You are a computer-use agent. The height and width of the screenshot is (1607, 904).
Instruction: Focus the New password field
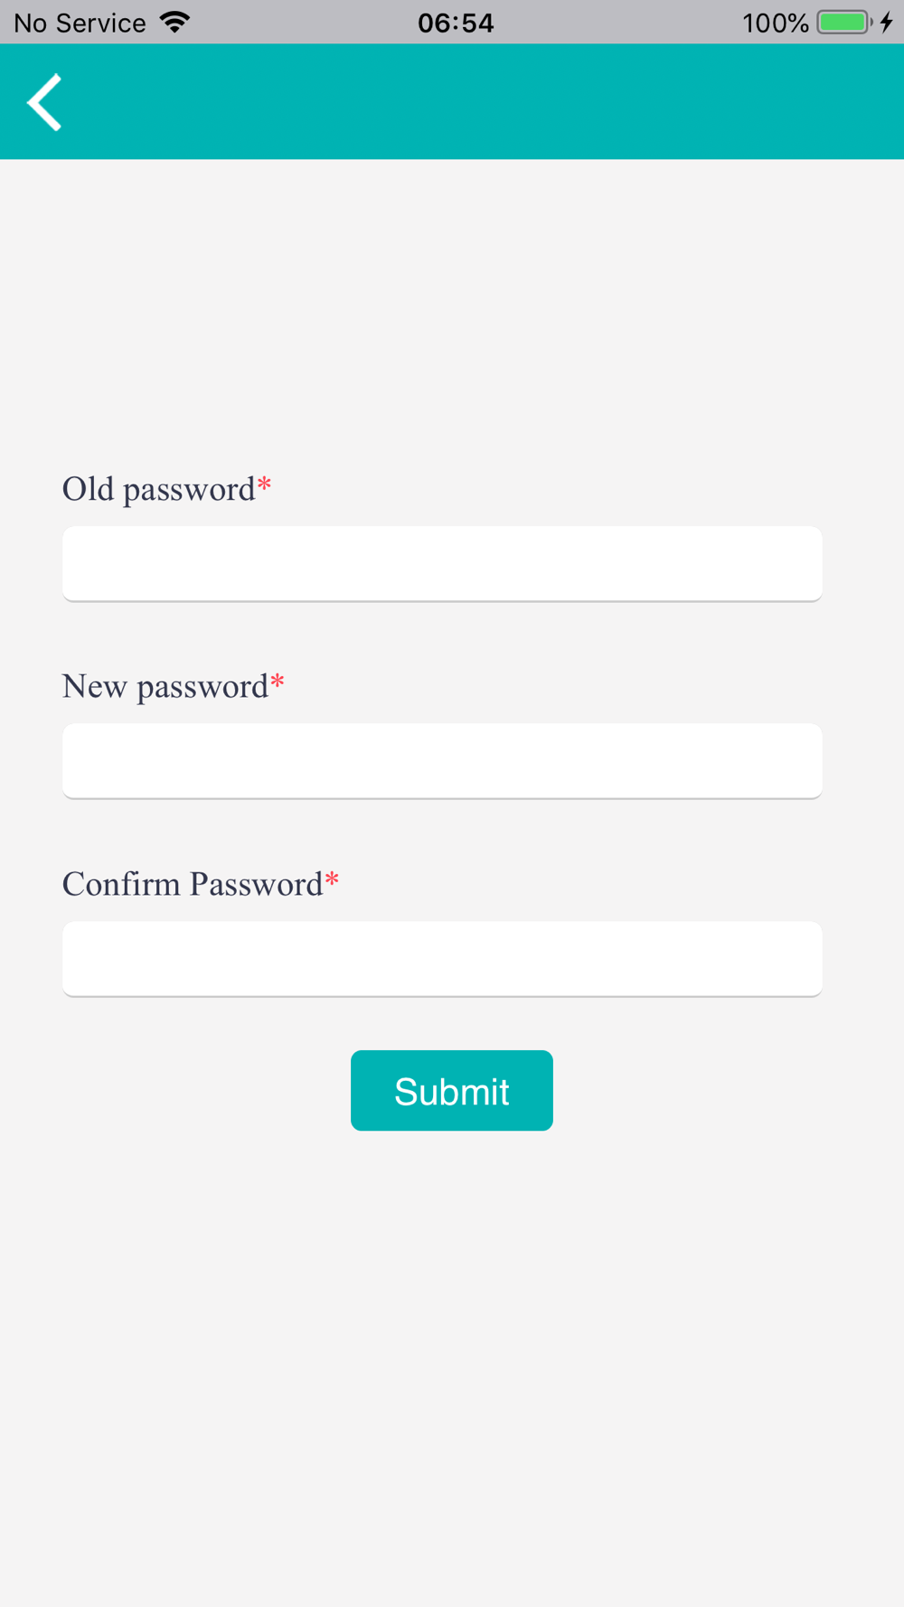(442, 761)
